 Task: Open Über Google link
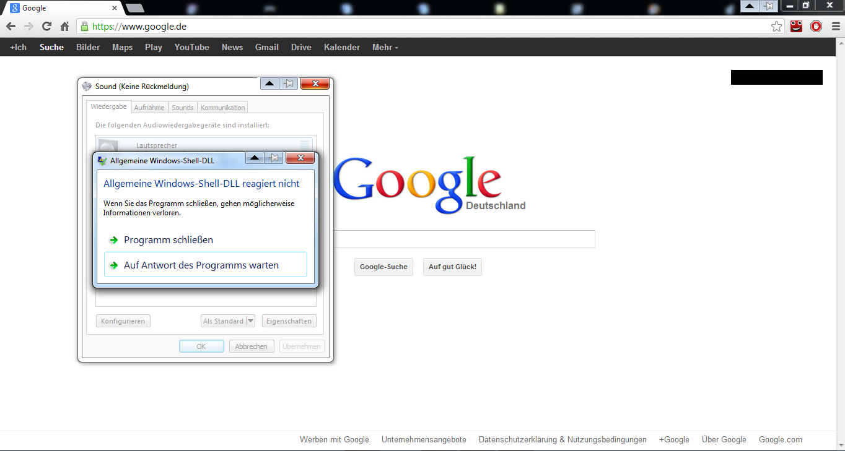(x=724, y=439)
